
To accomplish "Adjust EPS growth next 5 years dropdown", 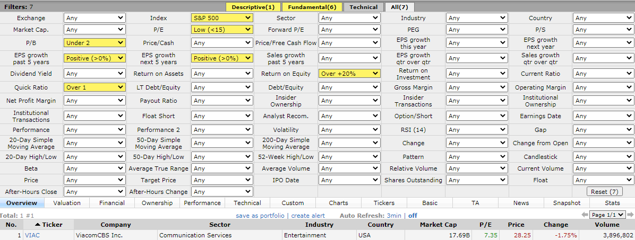I will [x=222, y=58].
